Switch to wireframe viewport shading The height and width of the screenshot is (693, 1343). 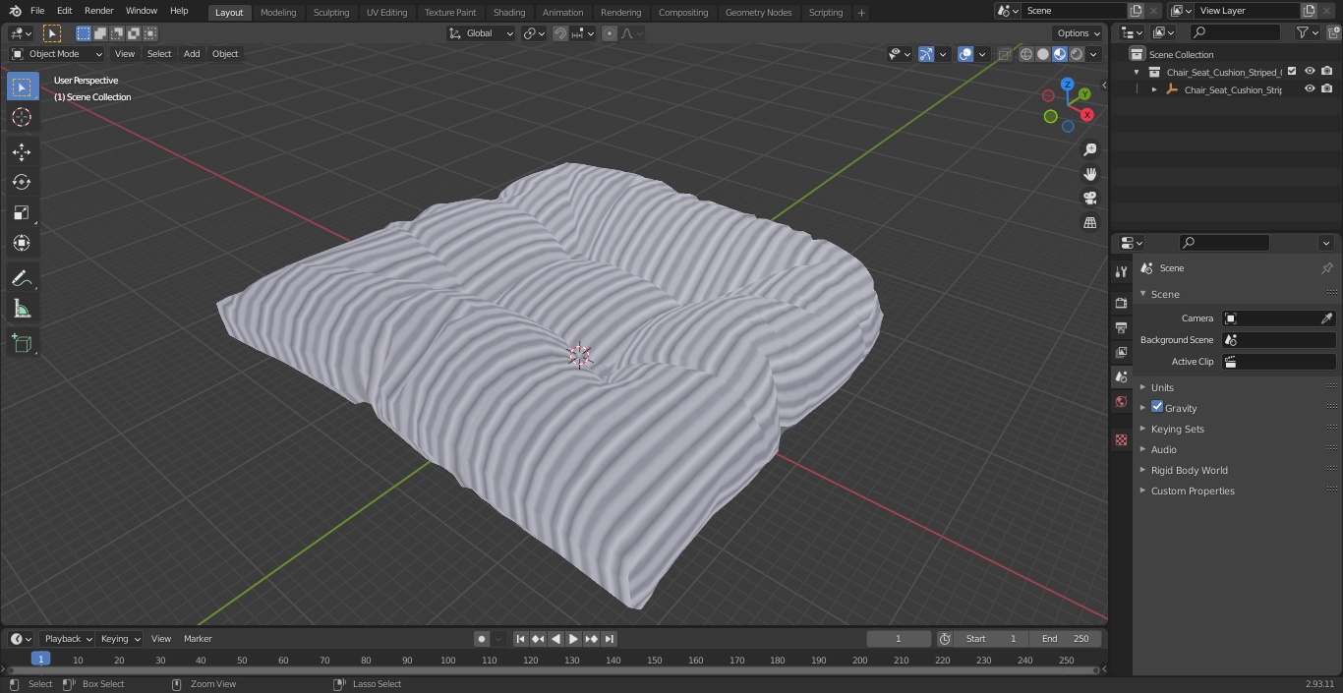tap(1026, 54)
